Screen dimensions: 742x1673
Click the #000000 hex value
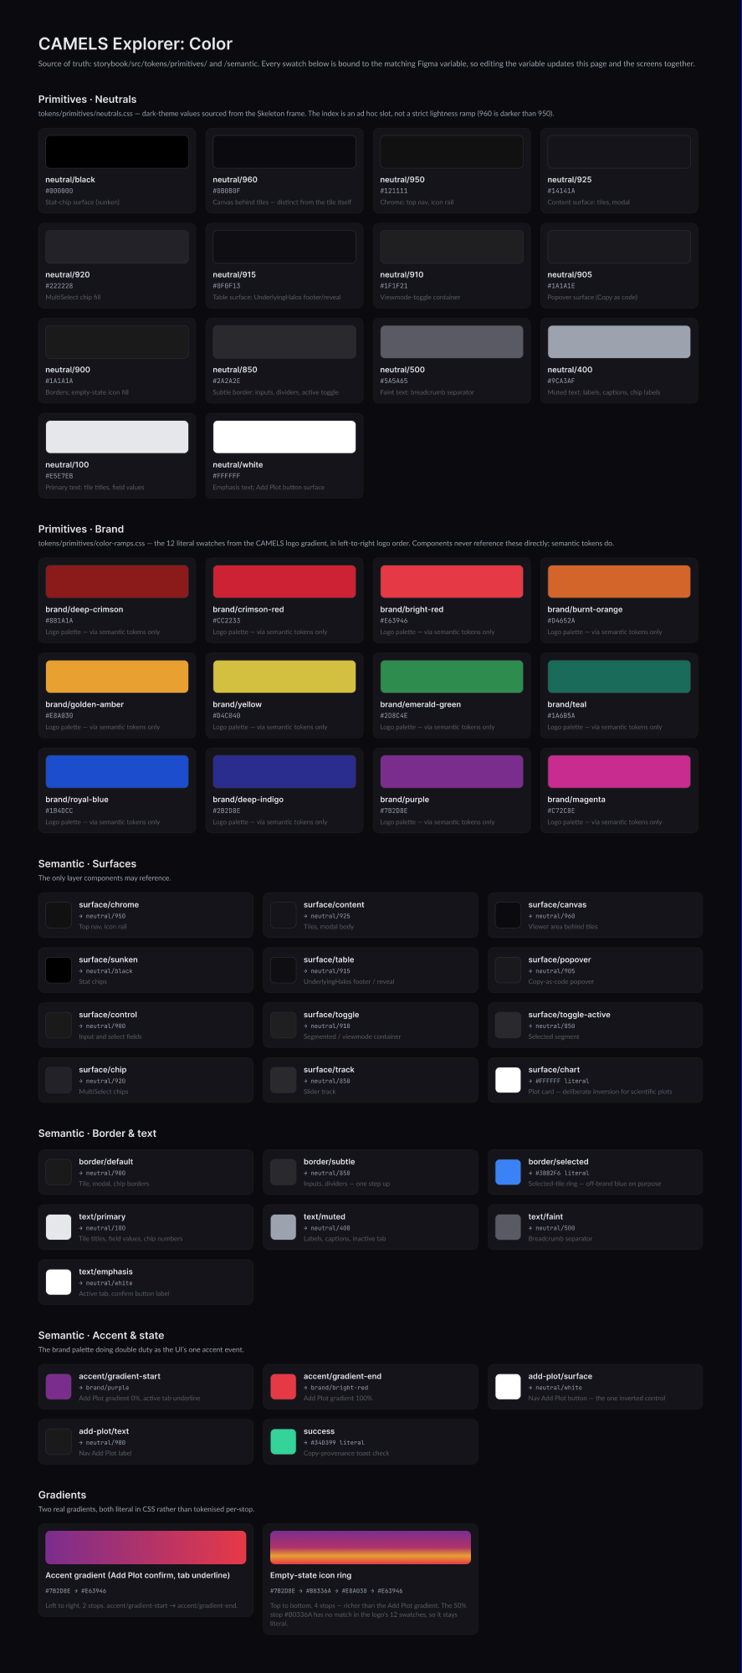coord(59,191)
